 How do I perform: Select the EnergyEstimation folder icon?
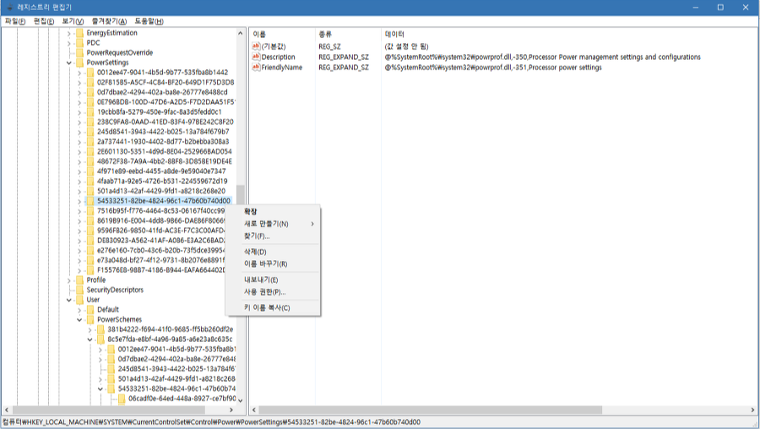tap(79, 33)
